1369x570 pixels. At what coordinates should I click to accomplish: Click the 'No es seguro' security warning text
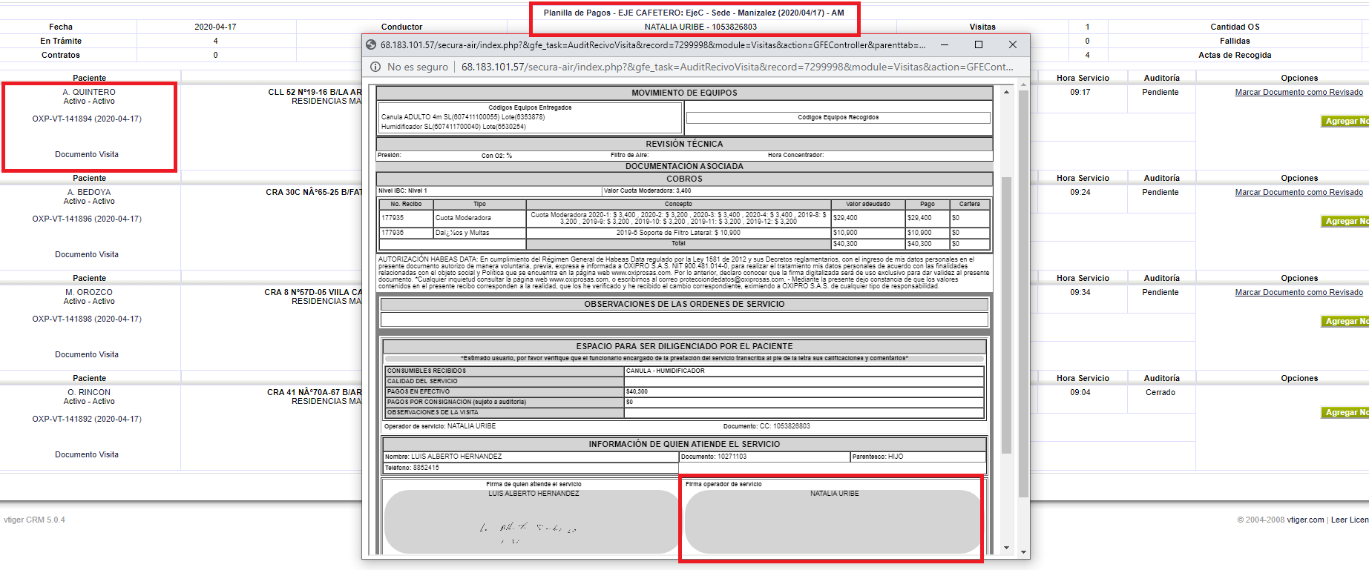[x=418, y=67]
